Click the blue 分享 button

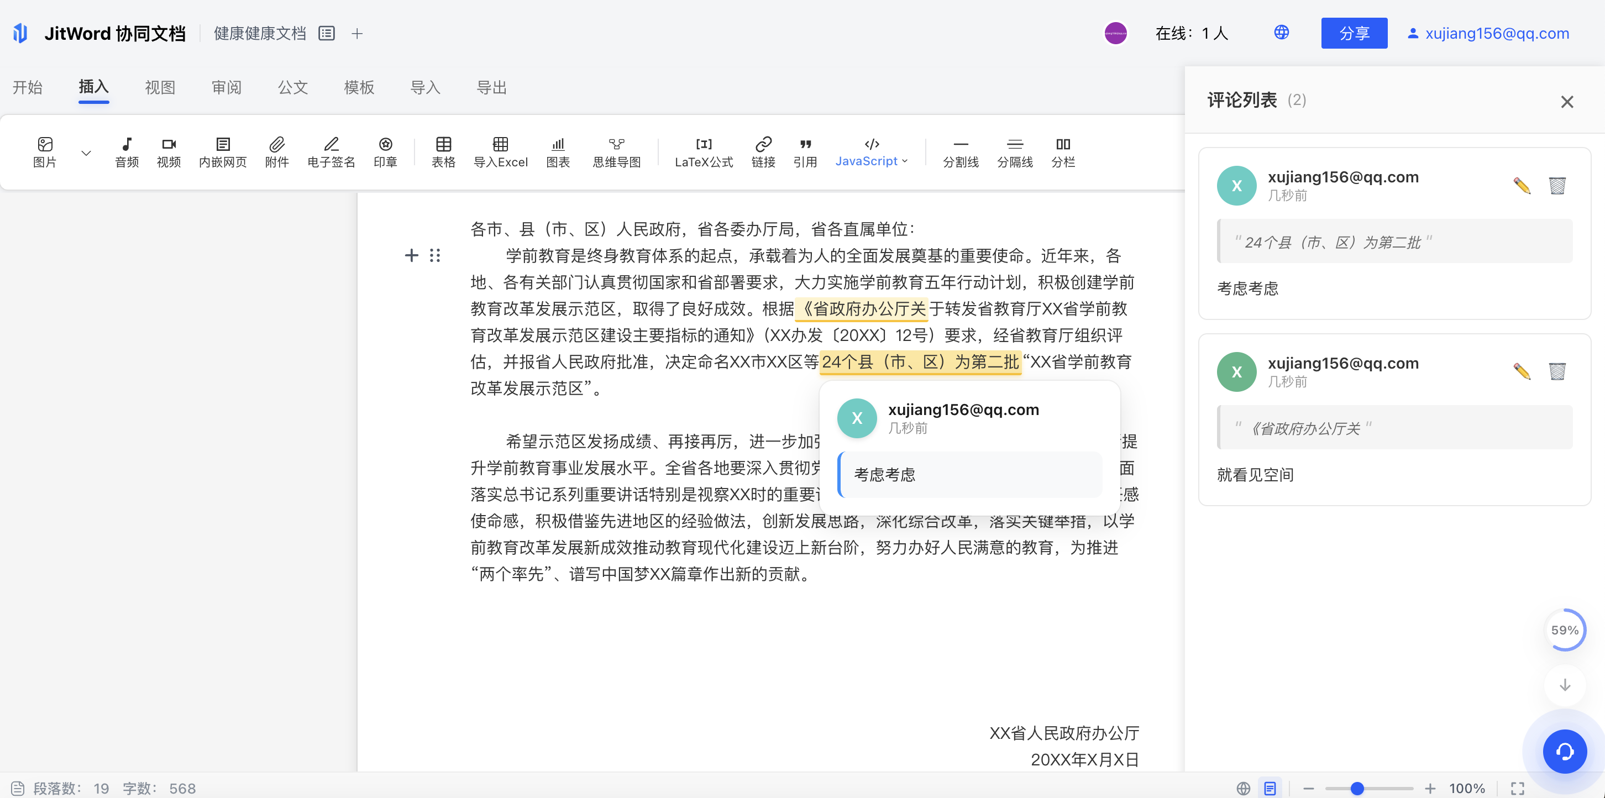(1354, 33)
